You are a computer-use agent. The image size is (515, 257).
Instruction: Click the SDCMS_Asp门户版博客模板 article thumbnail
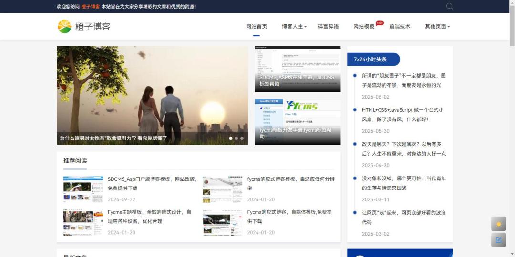point(83,189)
